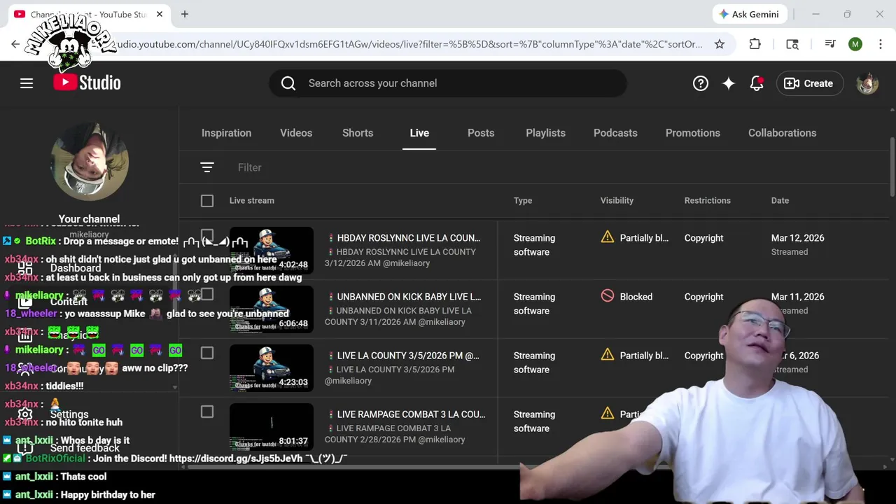
Task: Click the warning icon on the HBDAY ROSLYNNC row
Action: point(608,237)
